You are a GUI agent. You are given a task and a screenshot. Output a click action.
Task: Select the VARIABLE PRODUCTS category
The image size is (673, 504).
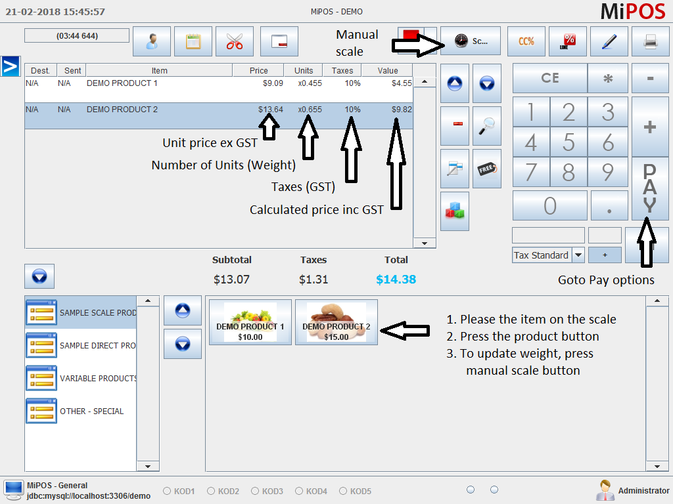click(81, 378)
